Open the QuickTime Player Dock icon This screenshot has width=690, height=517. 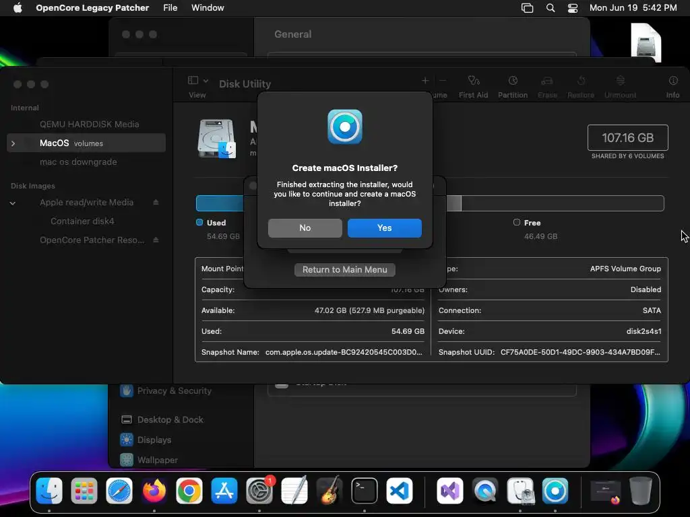click(485, 491)
